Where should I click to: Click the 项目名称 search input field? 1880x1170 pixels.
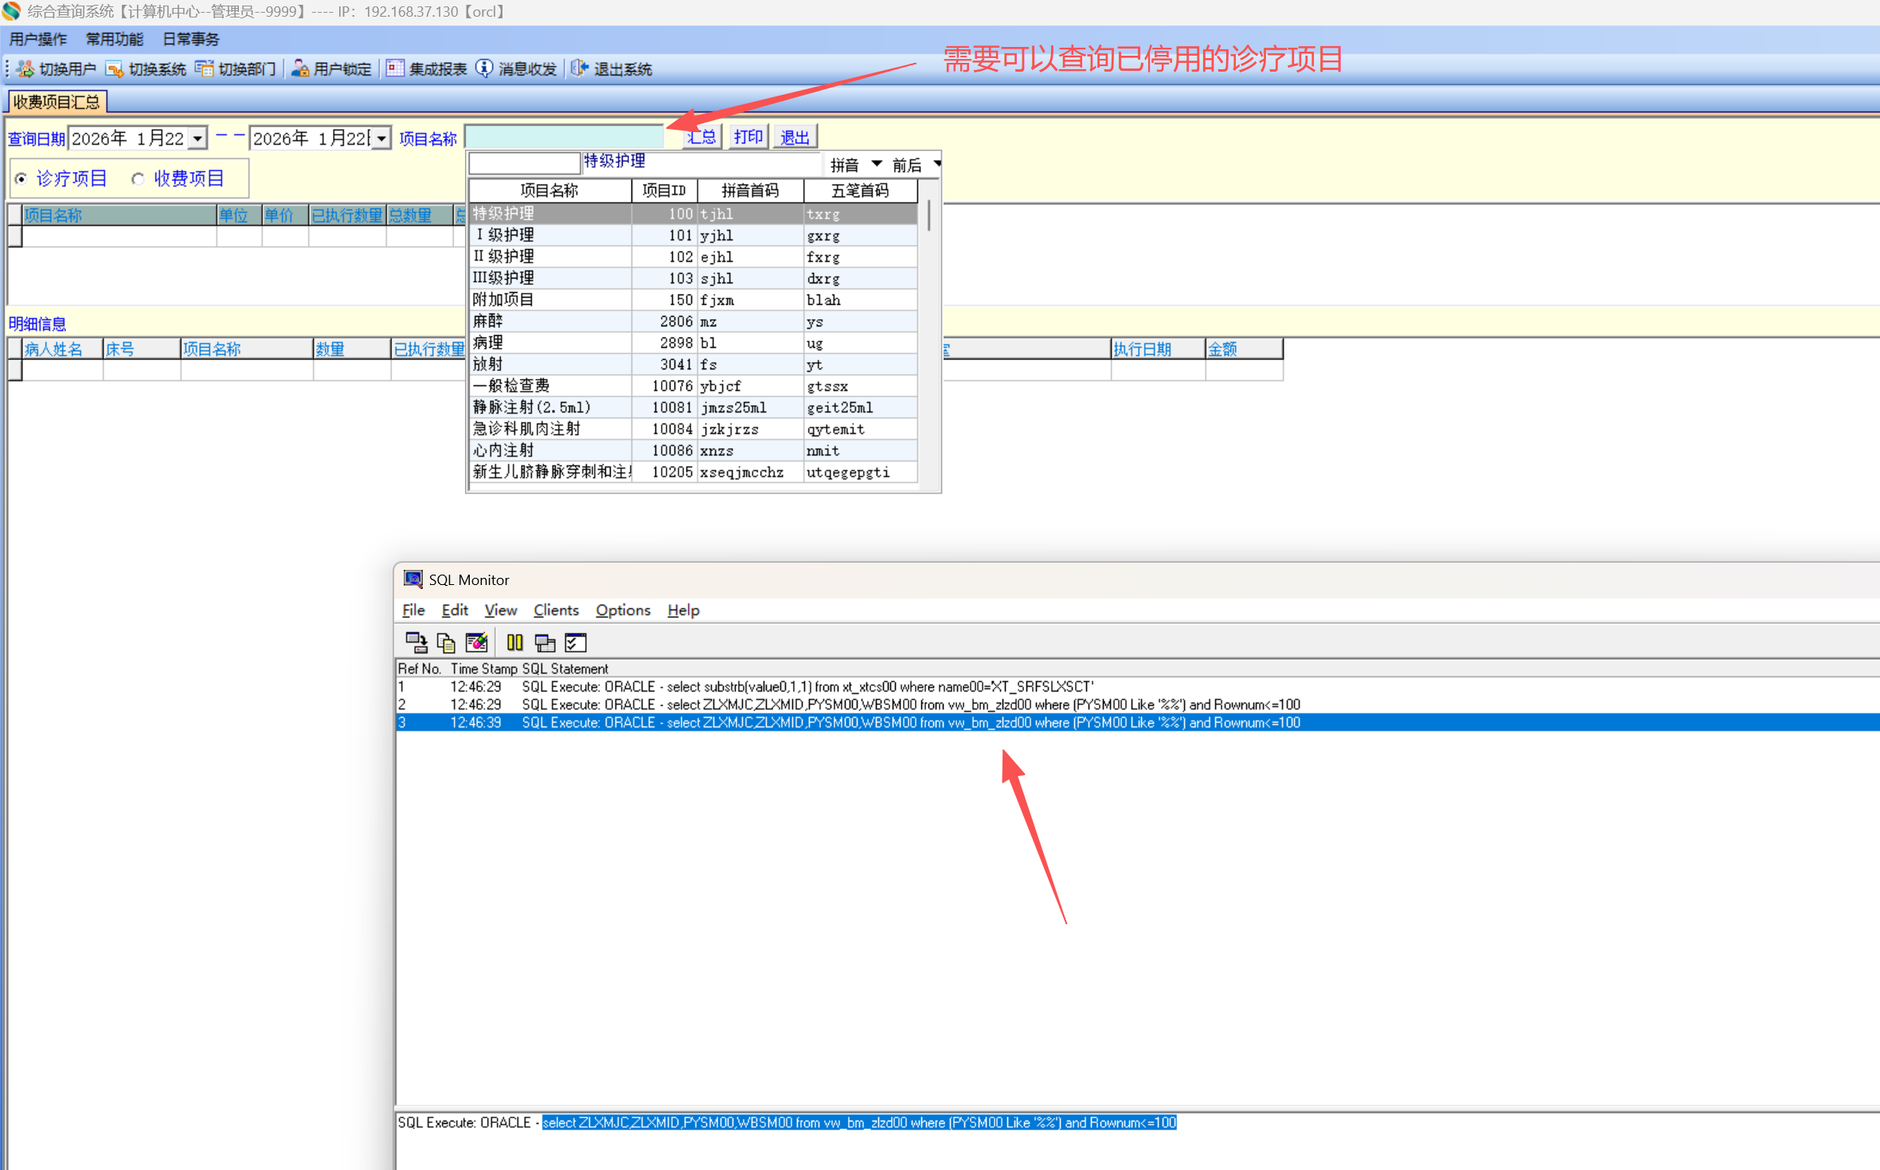point(565,137)
